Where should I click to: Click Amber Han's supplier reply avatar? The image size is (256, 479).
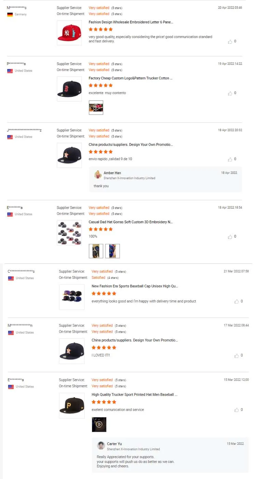(98, 175)
